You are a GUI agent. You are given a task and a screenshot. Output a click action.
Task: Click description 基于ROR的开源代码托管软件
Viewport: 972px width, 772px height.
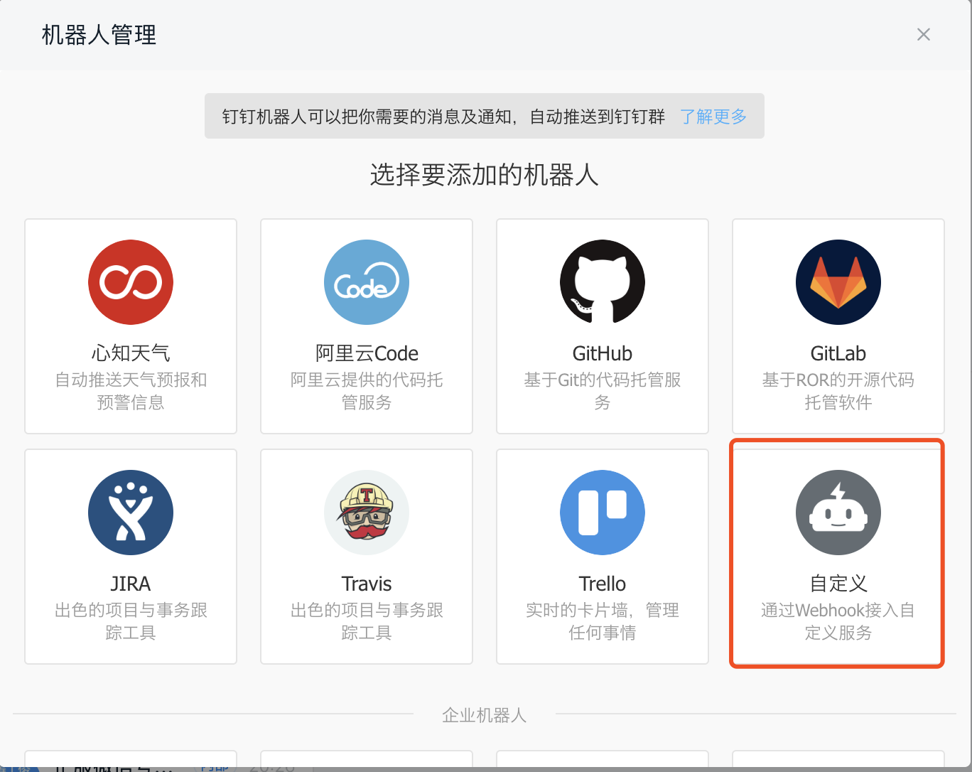[838, 391]
